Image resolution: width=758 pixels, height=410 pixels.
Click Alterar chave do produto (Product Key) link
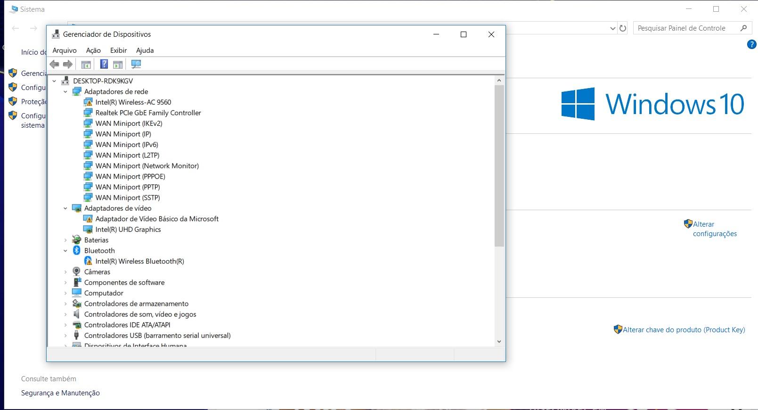[x=684, y=330]
